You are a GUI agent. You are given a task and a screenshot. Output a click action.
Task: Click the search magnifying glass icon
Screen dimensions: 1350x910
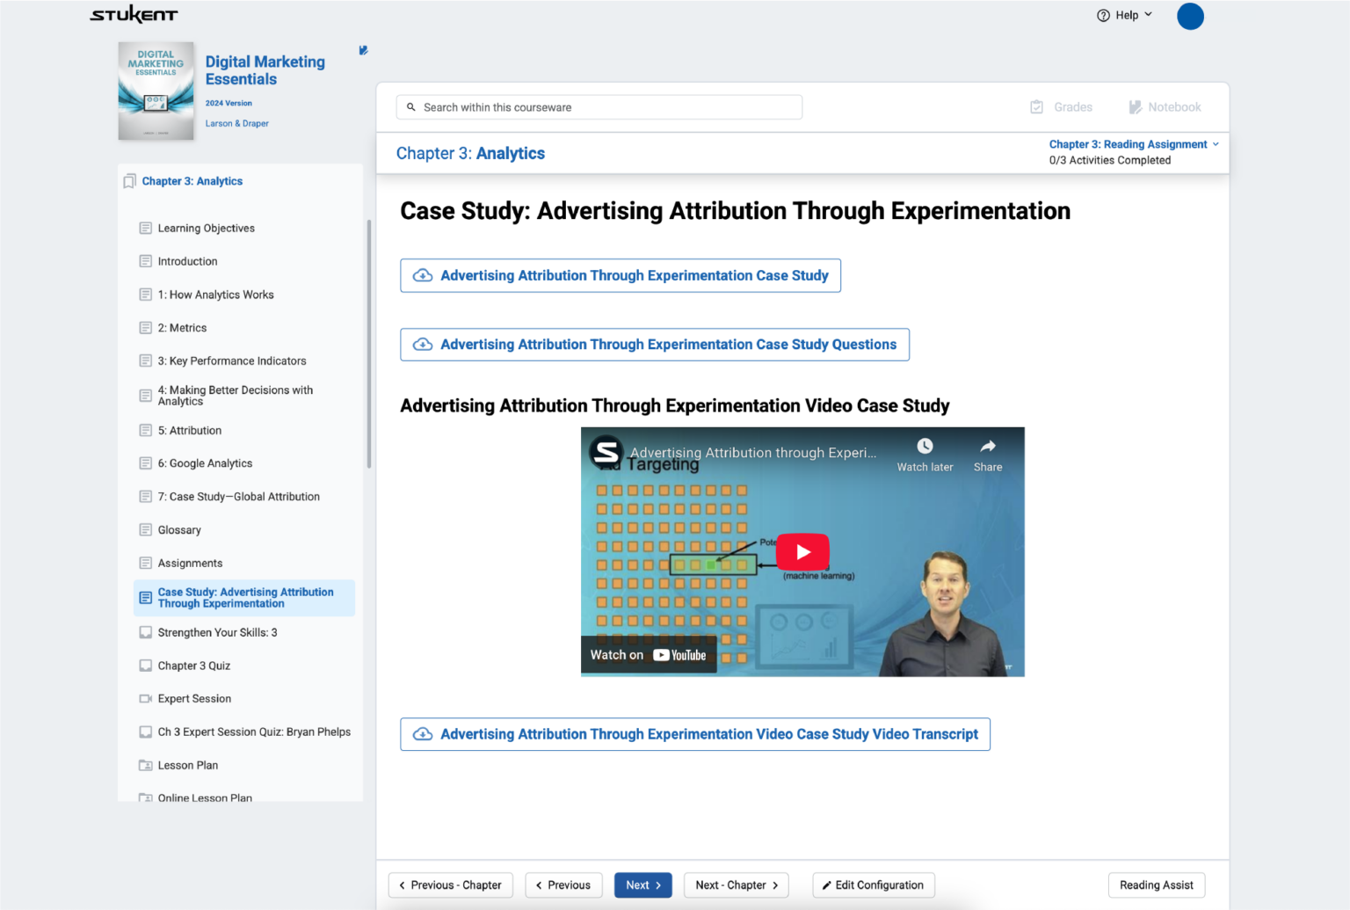(x=411, y=106)
